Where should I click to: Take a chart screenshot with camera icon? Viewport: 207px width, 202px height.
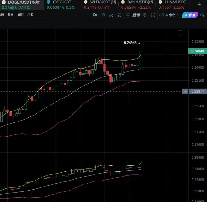[x=103, y=15]
